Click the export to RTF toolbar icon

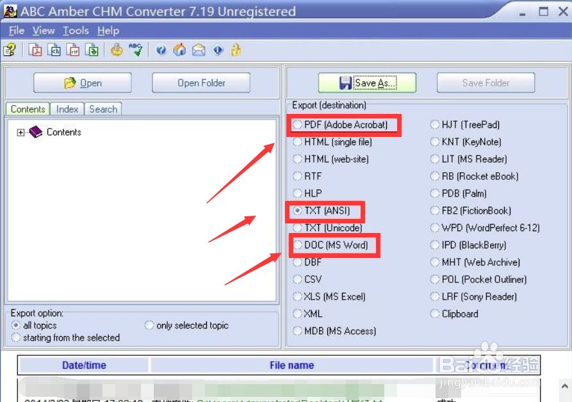point(73,49)
